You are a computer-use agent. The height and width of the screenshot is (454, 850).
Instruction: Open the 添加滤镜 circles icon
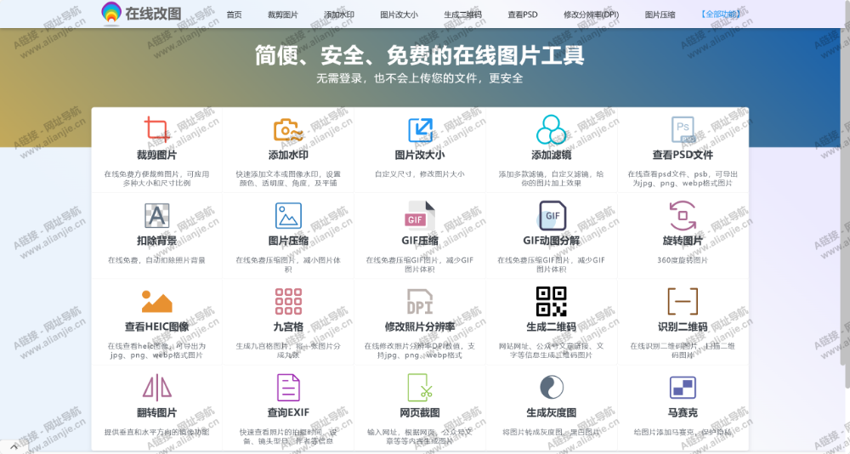[x=552, y=129]
